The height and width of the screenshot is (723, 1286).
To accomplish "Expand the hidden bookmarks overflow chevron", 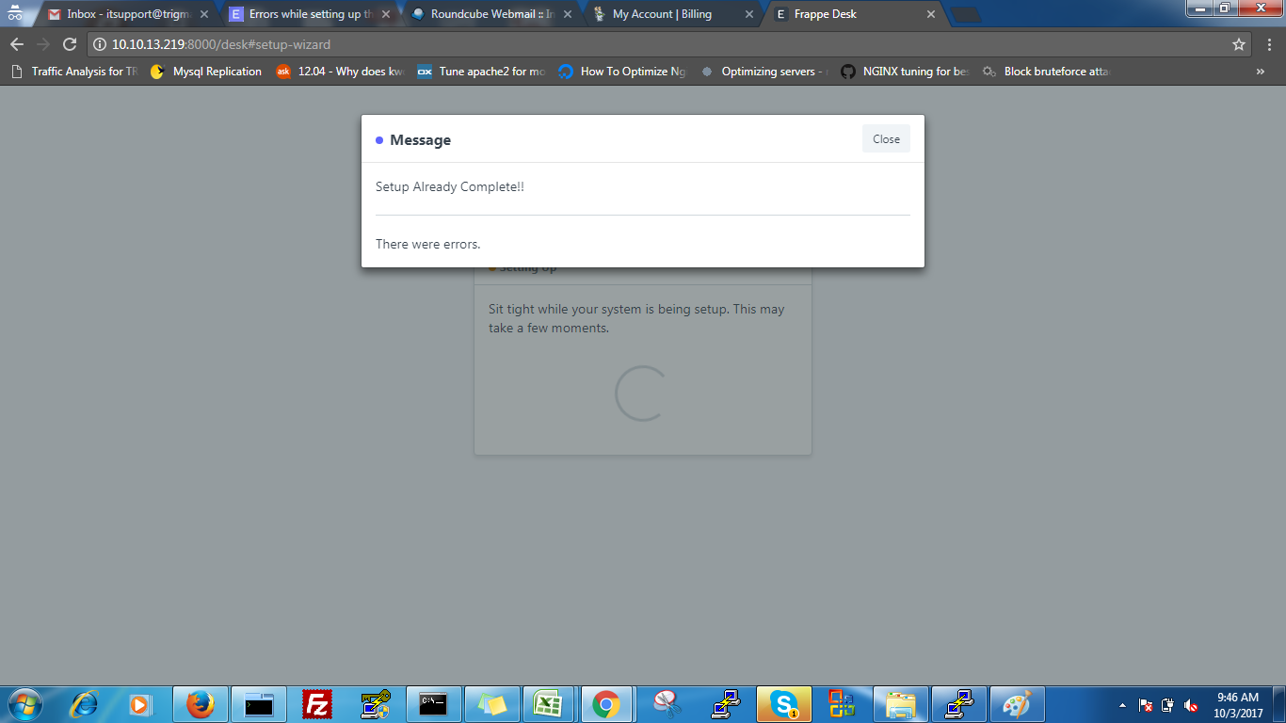I will click(1261, 72).
